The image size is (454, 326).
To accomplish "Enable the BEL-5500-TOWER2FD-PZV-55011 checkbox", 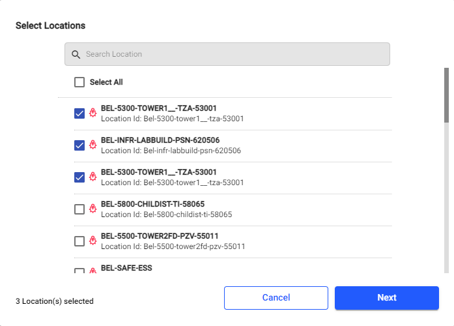I will pos(79,241).
